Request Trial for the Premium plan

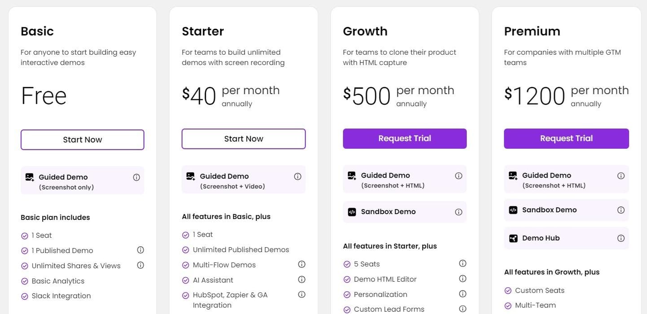[566, 139]
